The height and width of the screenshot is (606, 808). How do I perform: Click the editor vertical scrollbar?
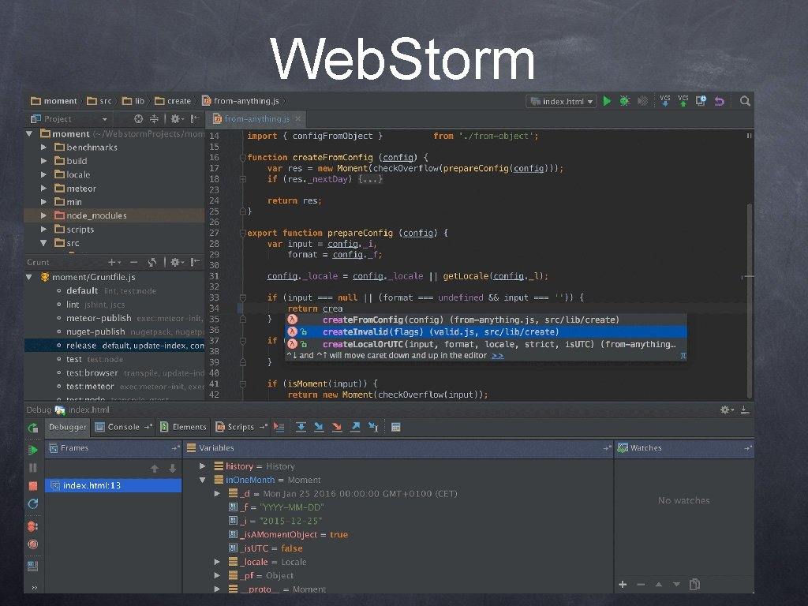point(750,300)
